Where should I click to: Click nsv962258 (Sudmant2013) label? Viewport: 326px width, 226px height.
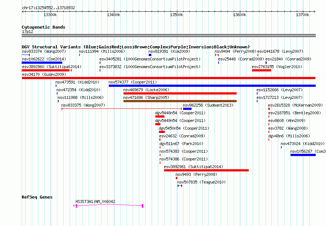tap(208, 105)
